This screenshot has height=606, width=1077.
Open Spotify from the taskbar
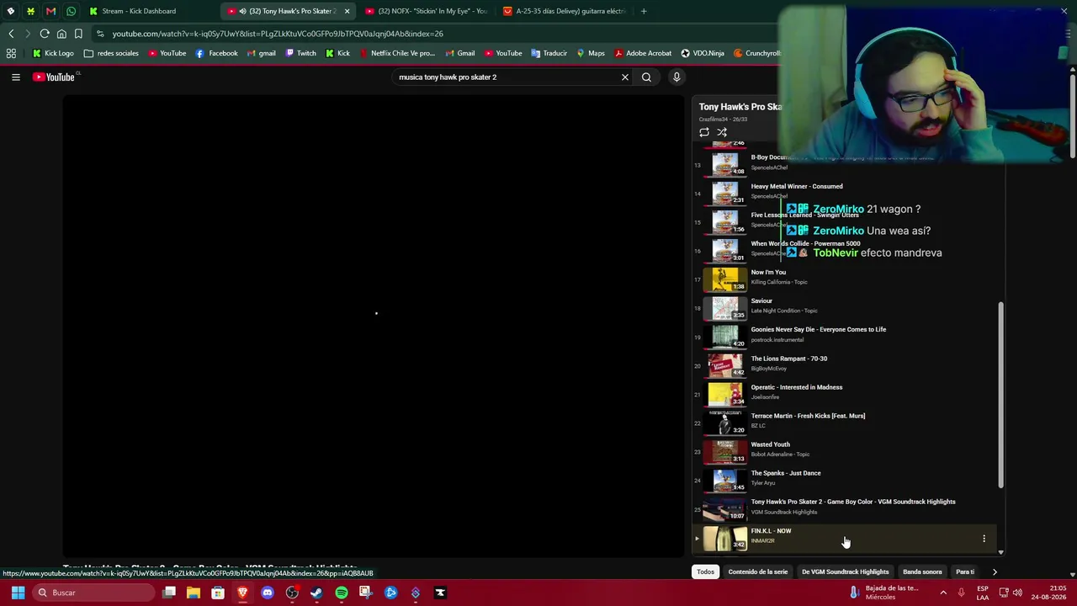pos(342,593)
